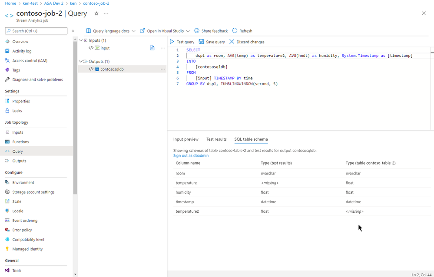This screenshot has height=277, width=434.
Task: Click the sidebar scrollbar down arrow
Action: point(75,274)
